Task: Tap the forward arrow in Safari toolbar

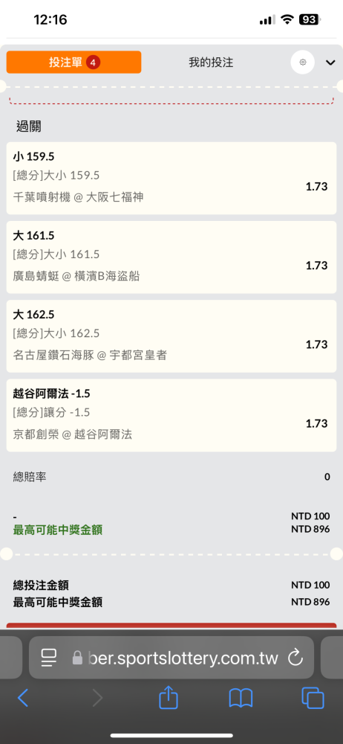Action: pyautogui.click(x=97, y=698)
